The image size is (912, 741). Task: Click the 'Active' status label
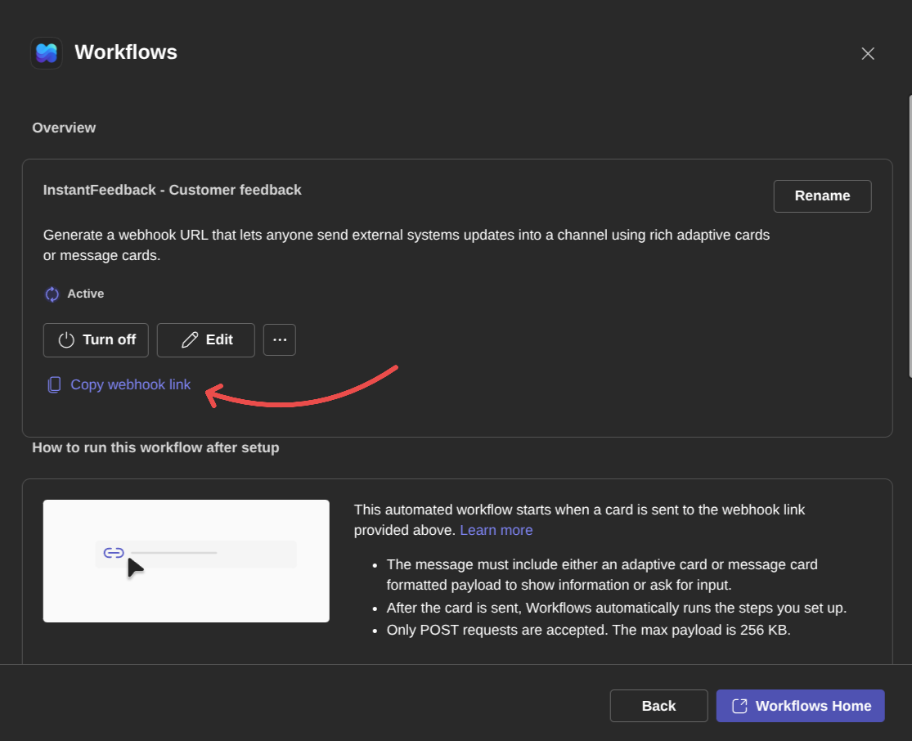pyautogui.click(x=86, y=294)
